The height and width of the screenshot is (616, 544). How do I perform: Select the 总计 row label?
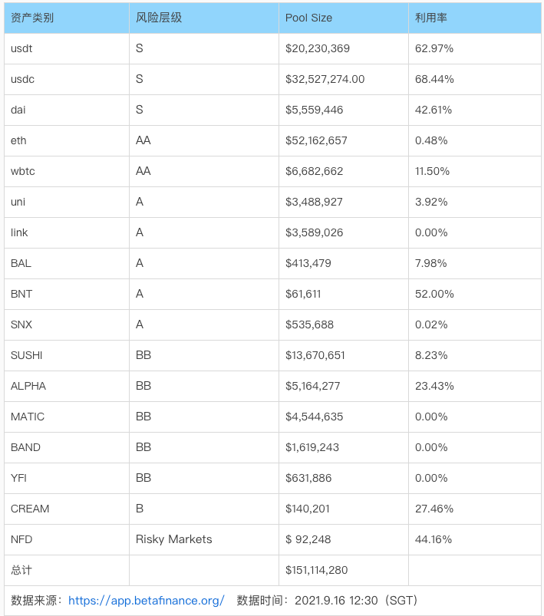coord(21,570)
